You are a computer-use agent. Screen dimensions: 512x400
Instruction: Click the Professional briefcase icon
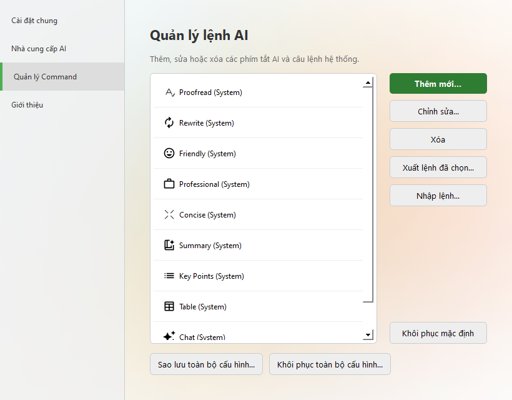click(169, 184)
